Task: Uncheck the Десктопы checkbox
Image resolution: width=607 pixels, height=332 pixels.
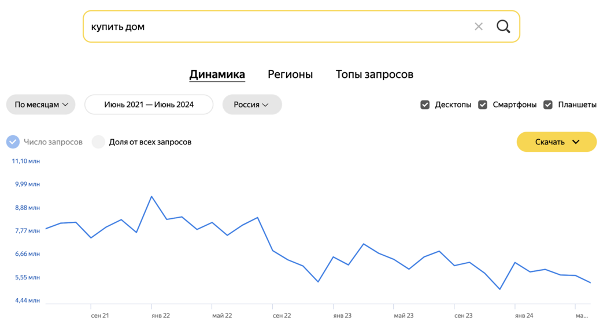Action: (425, 105)
